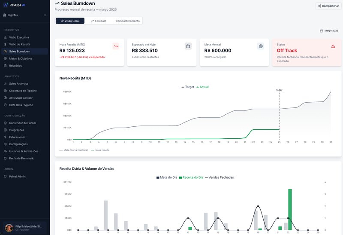This screenshot has height=235, width=343.
Task: Click the AI RevOps Advisor icon
Action: point(5,98)
